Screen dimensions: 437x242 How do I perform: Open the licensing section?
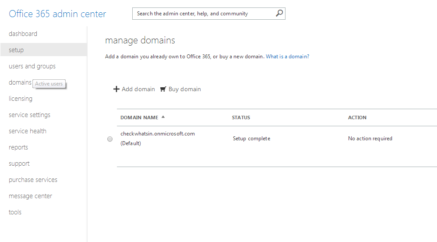(x=20, y=99)
